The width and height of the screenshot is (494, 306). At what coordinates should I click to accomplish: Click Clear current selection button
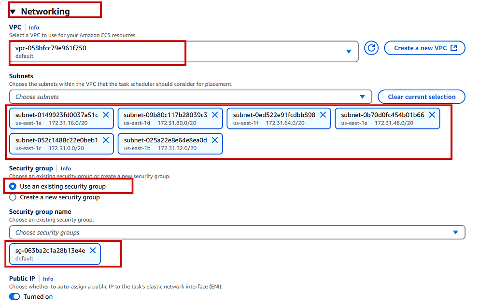tap(421, 97)
